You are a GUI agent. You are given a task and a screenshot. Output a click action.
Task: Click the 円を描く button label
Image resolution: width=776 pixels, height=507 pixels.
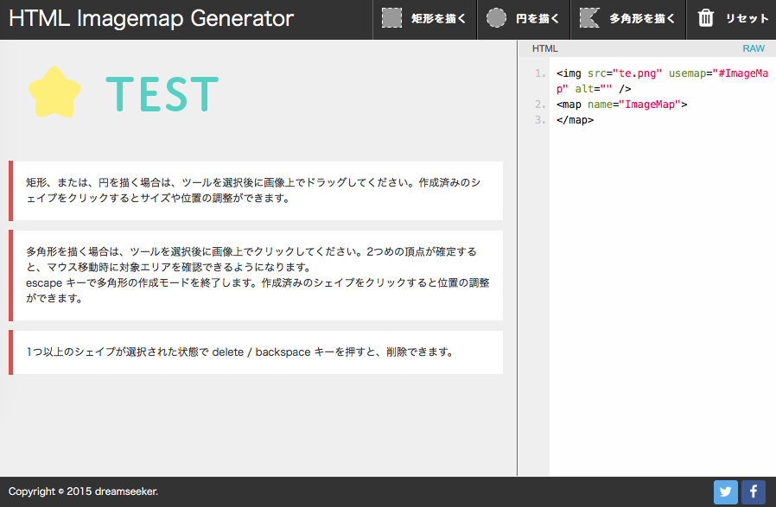coord(537,19)
